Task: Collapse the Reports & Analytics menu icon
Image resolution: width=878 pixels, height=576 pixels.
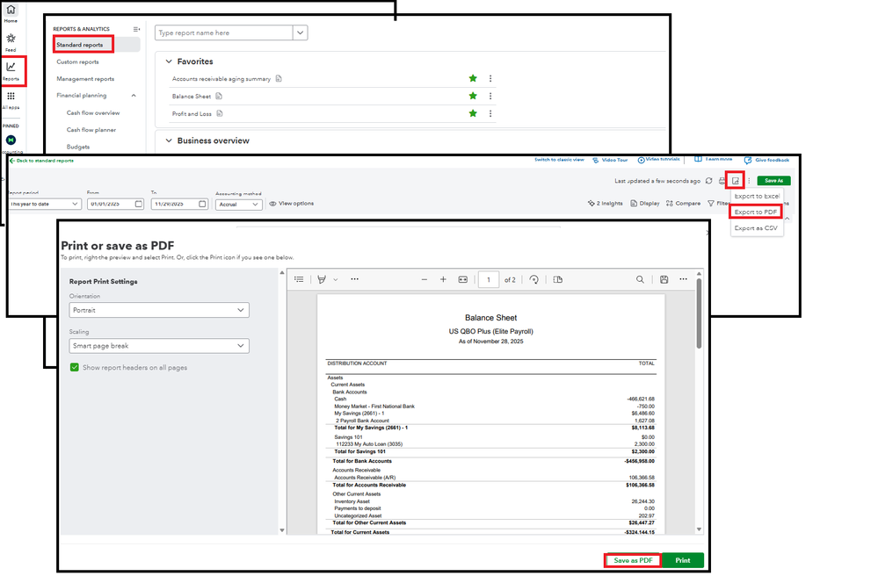Action: point(136,29)
